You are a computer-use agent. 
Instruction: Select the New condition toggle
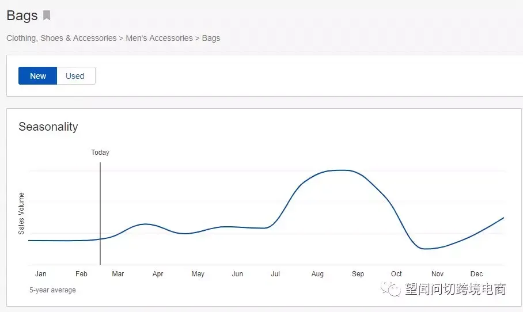click(x=37, y=75)
